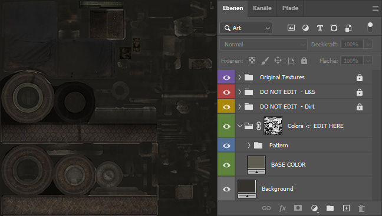The width and height of the screenshot is (382, 216).
Task: Switch to the Pfade tab
Action: pyautogui.click(x=290, y=8)
